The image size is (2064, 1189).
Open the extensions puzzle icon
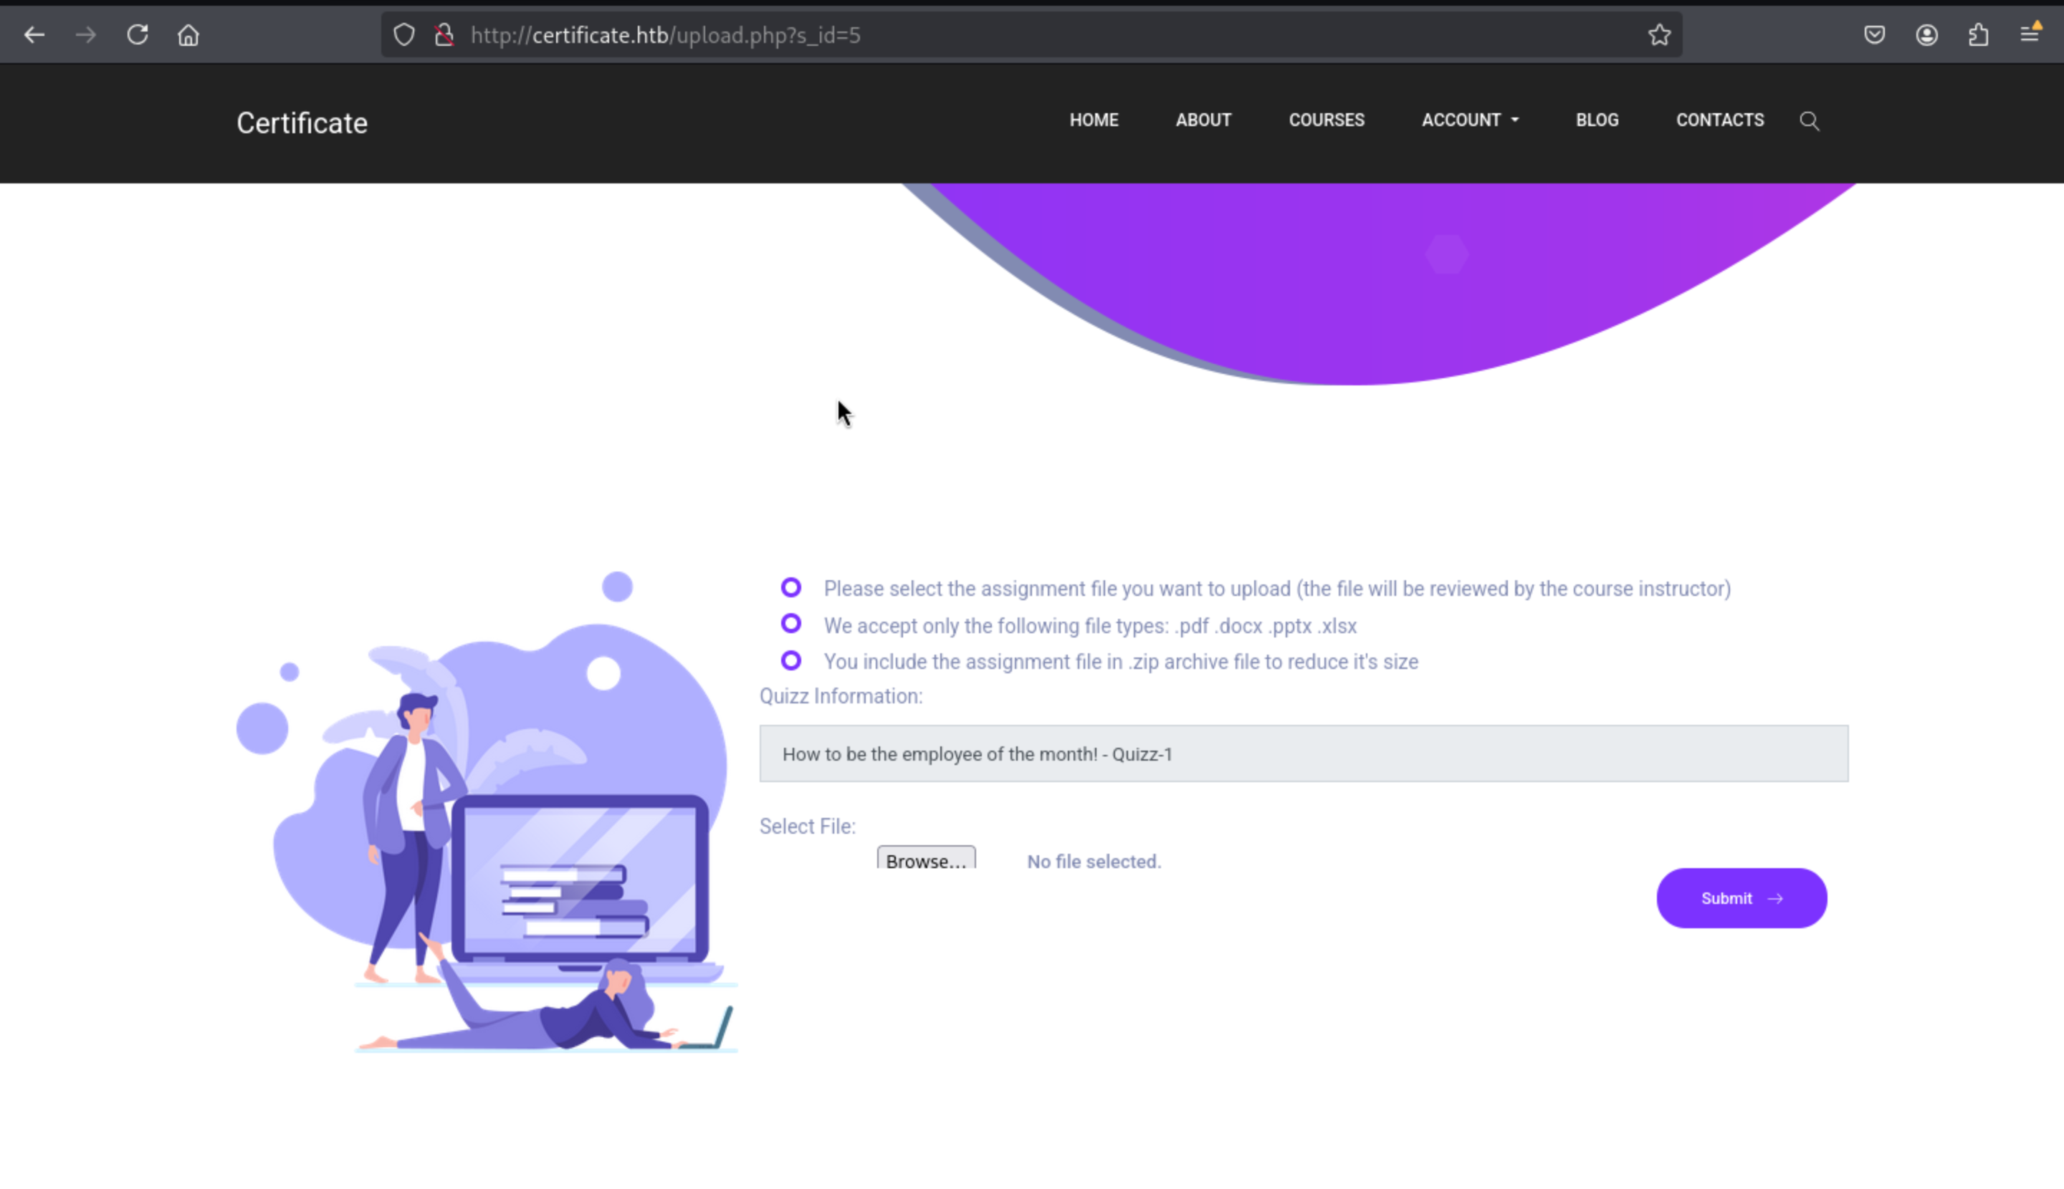click(1978, 35)
